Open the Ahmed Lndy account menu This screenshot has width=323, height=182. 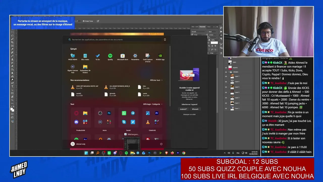click(78, 144)
